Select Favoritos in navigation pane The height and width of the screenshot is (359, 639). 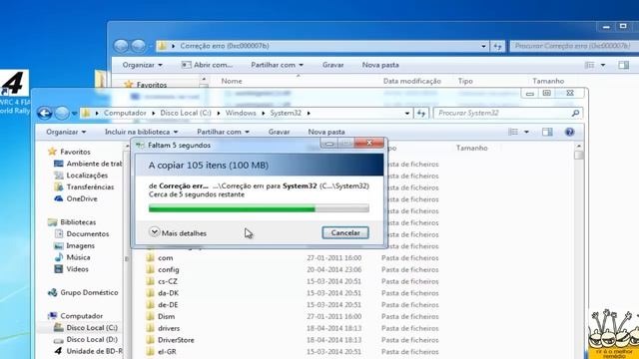click(69, 152)
